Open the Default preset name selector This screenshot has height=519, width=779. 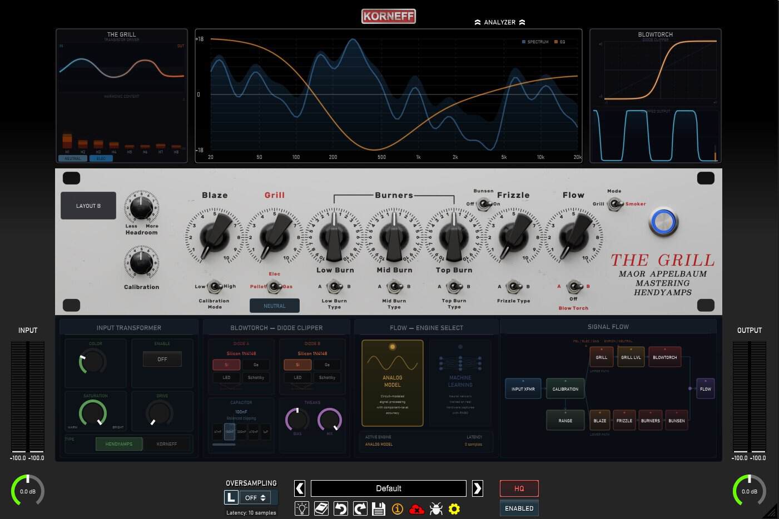389,488
